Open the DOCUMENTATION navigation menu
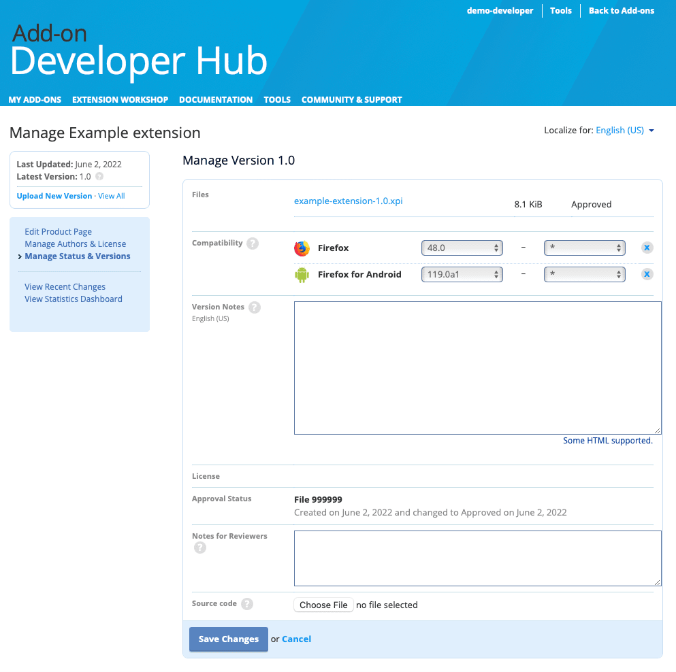The width and height of the screenshot is (676, 672). 216,99
